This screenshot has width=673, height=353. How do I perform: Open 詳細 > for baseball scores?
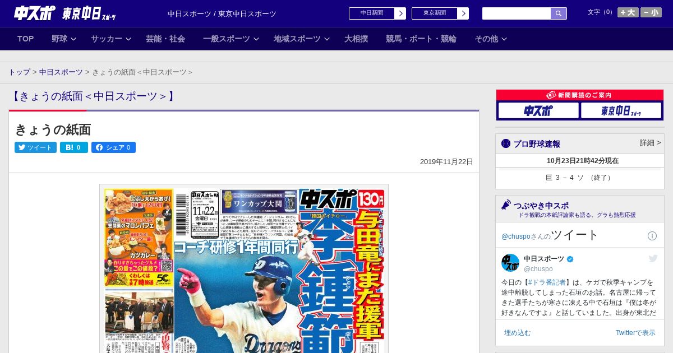[x=651, y=143]
